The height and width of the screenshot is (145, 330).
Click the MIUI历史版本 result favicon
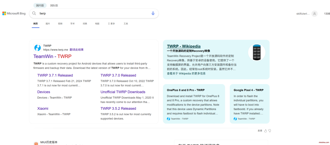coord(36,143)
